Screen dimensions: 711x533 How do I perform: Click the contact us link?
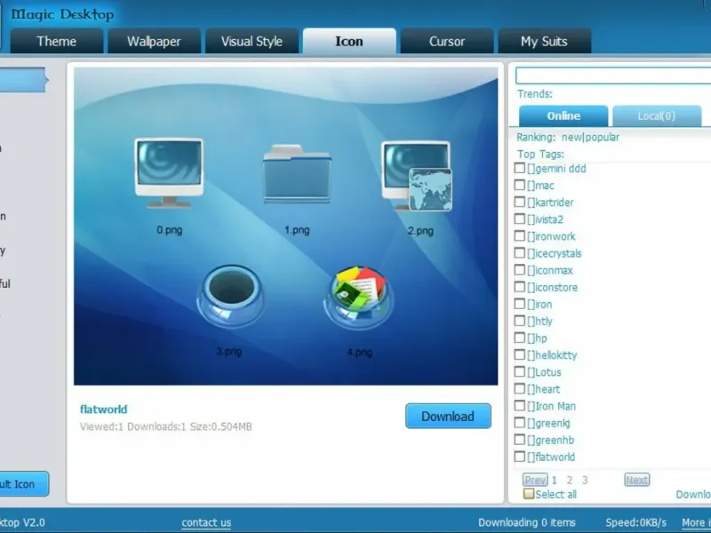[206, 522]
